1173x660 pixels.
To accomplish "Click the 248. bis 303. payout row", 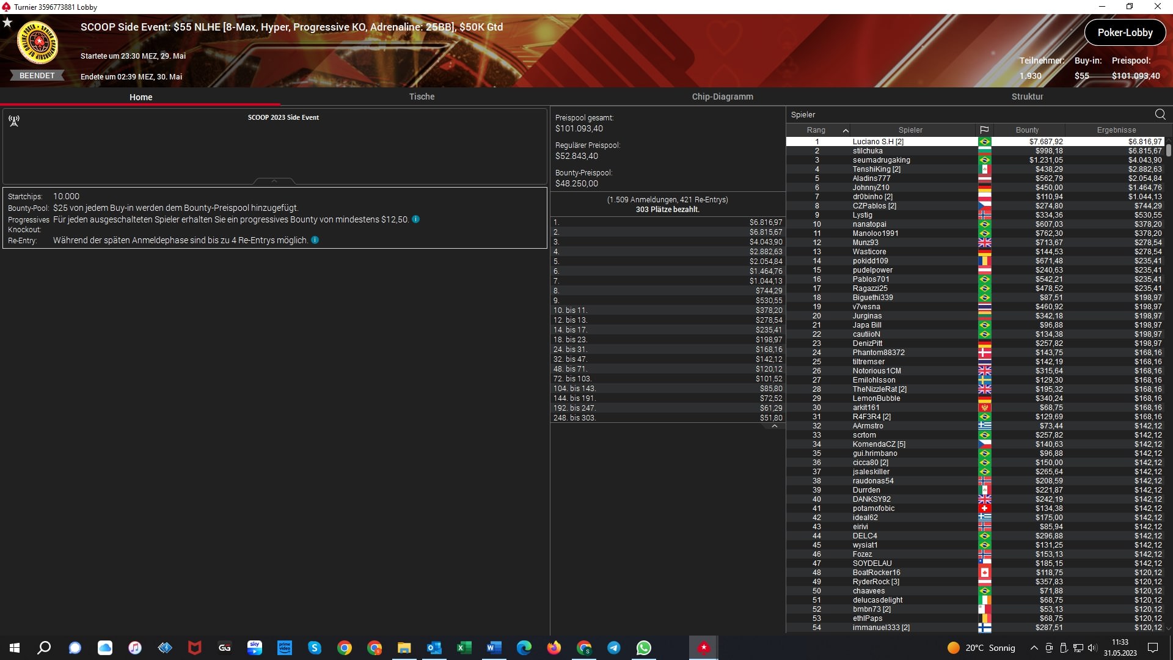I will 668,418.
